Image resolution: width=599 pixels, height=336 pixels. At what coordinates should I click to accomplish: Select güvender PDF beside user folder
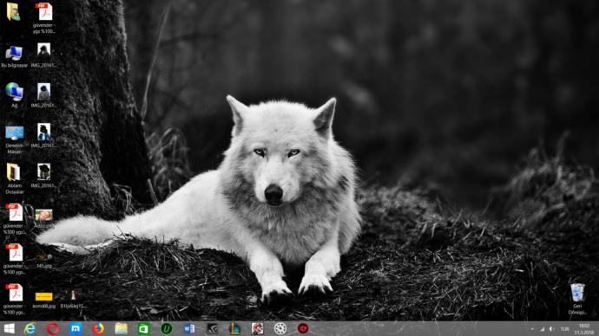point(44,18)
